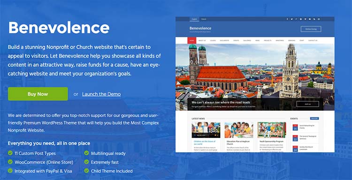
Task: Select Home in demo navigation
Action: coord(191,41)
